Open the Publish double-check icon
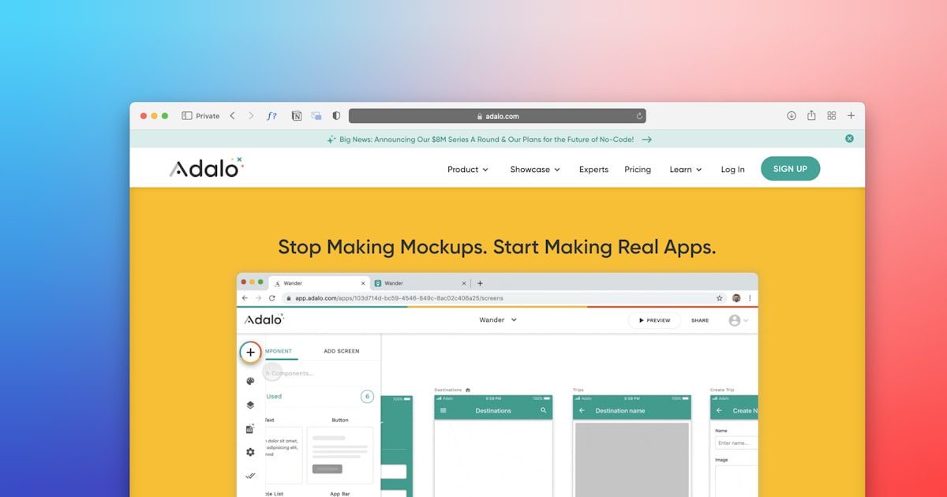The image size is (947, 497). 250,476
